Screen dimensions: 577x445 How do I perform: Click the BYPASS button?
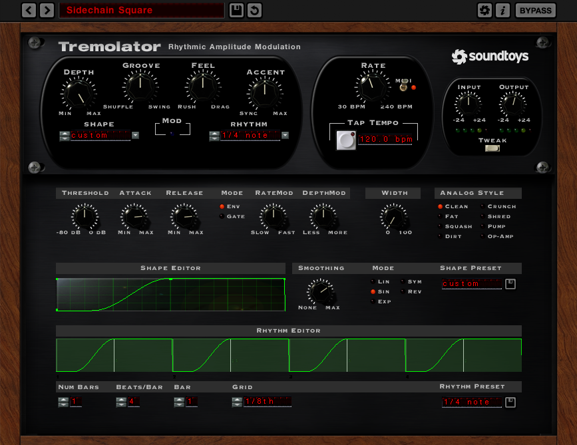click(x=536, y=10)
